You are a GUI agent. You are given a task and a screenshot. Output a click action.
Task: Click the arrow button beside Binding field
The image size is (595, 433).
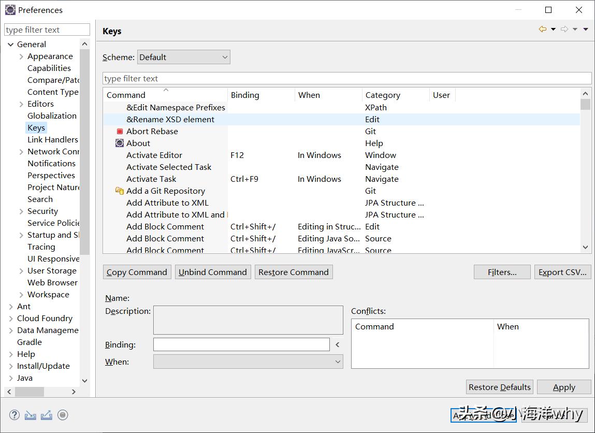[338, 344]
